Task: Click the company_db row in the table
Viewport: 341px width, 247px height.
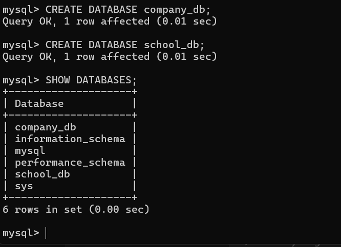Action: [46, 127]
